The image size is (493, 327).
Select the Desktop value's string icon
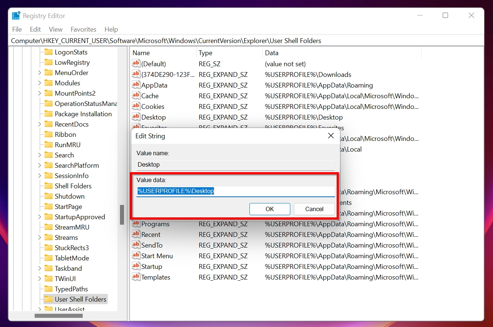pos(136,117)
